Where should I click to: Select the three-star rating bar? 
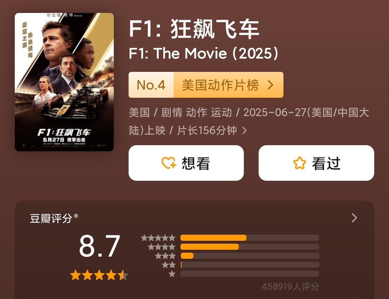click(x=249, y=256)
